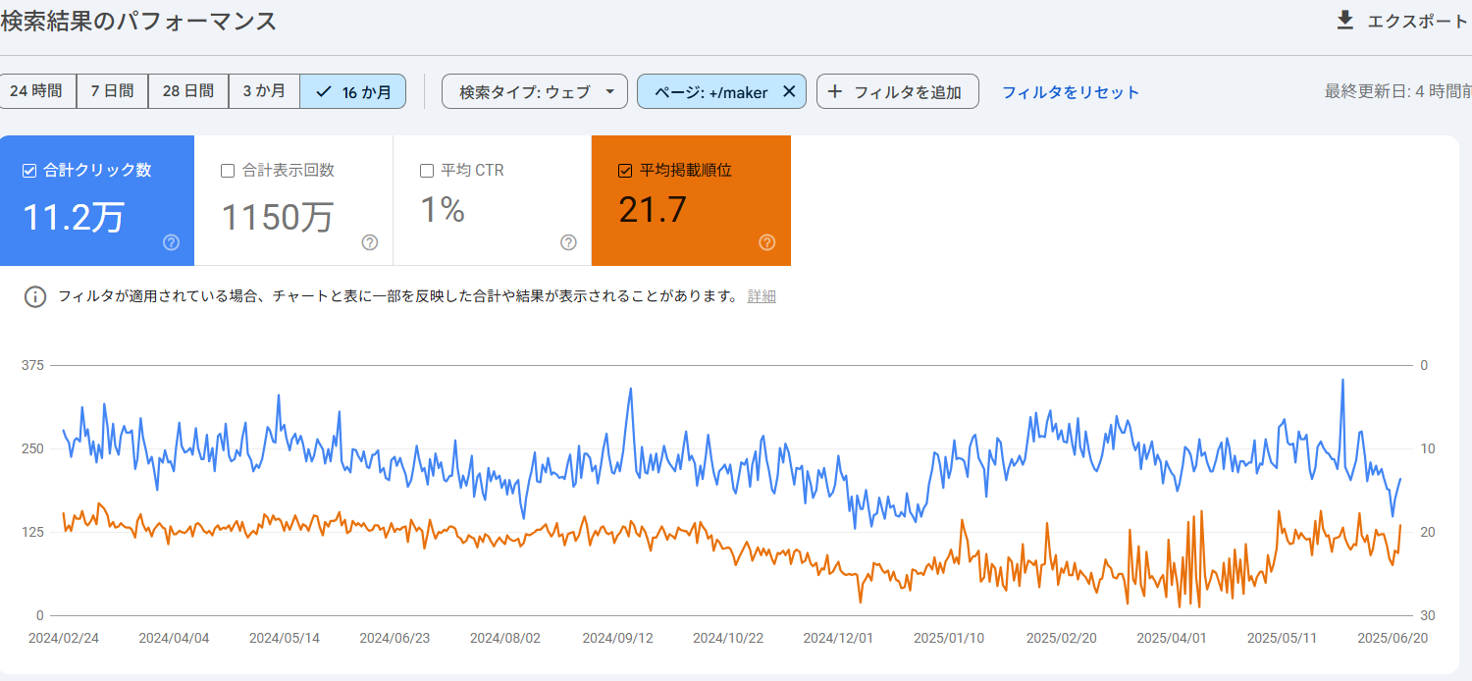Disable the 平均掲載順位 checkbox
Viewport: 1472px width, 681px height.
coord(625,169)
